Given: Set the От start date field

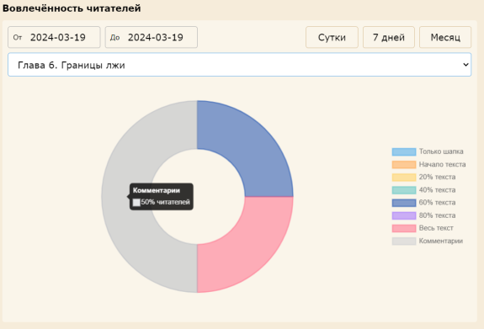Looking at the screenshot, I should coord(54,37).
